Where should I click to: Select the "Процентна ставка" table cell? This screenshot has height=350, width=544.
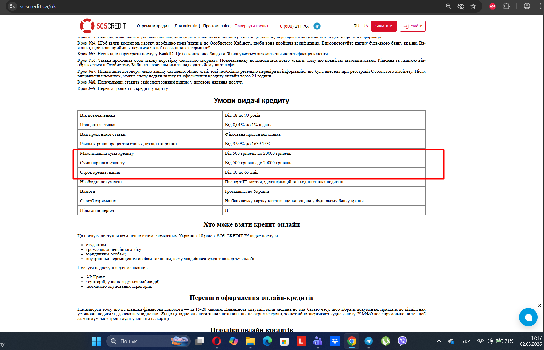(150, 125)
